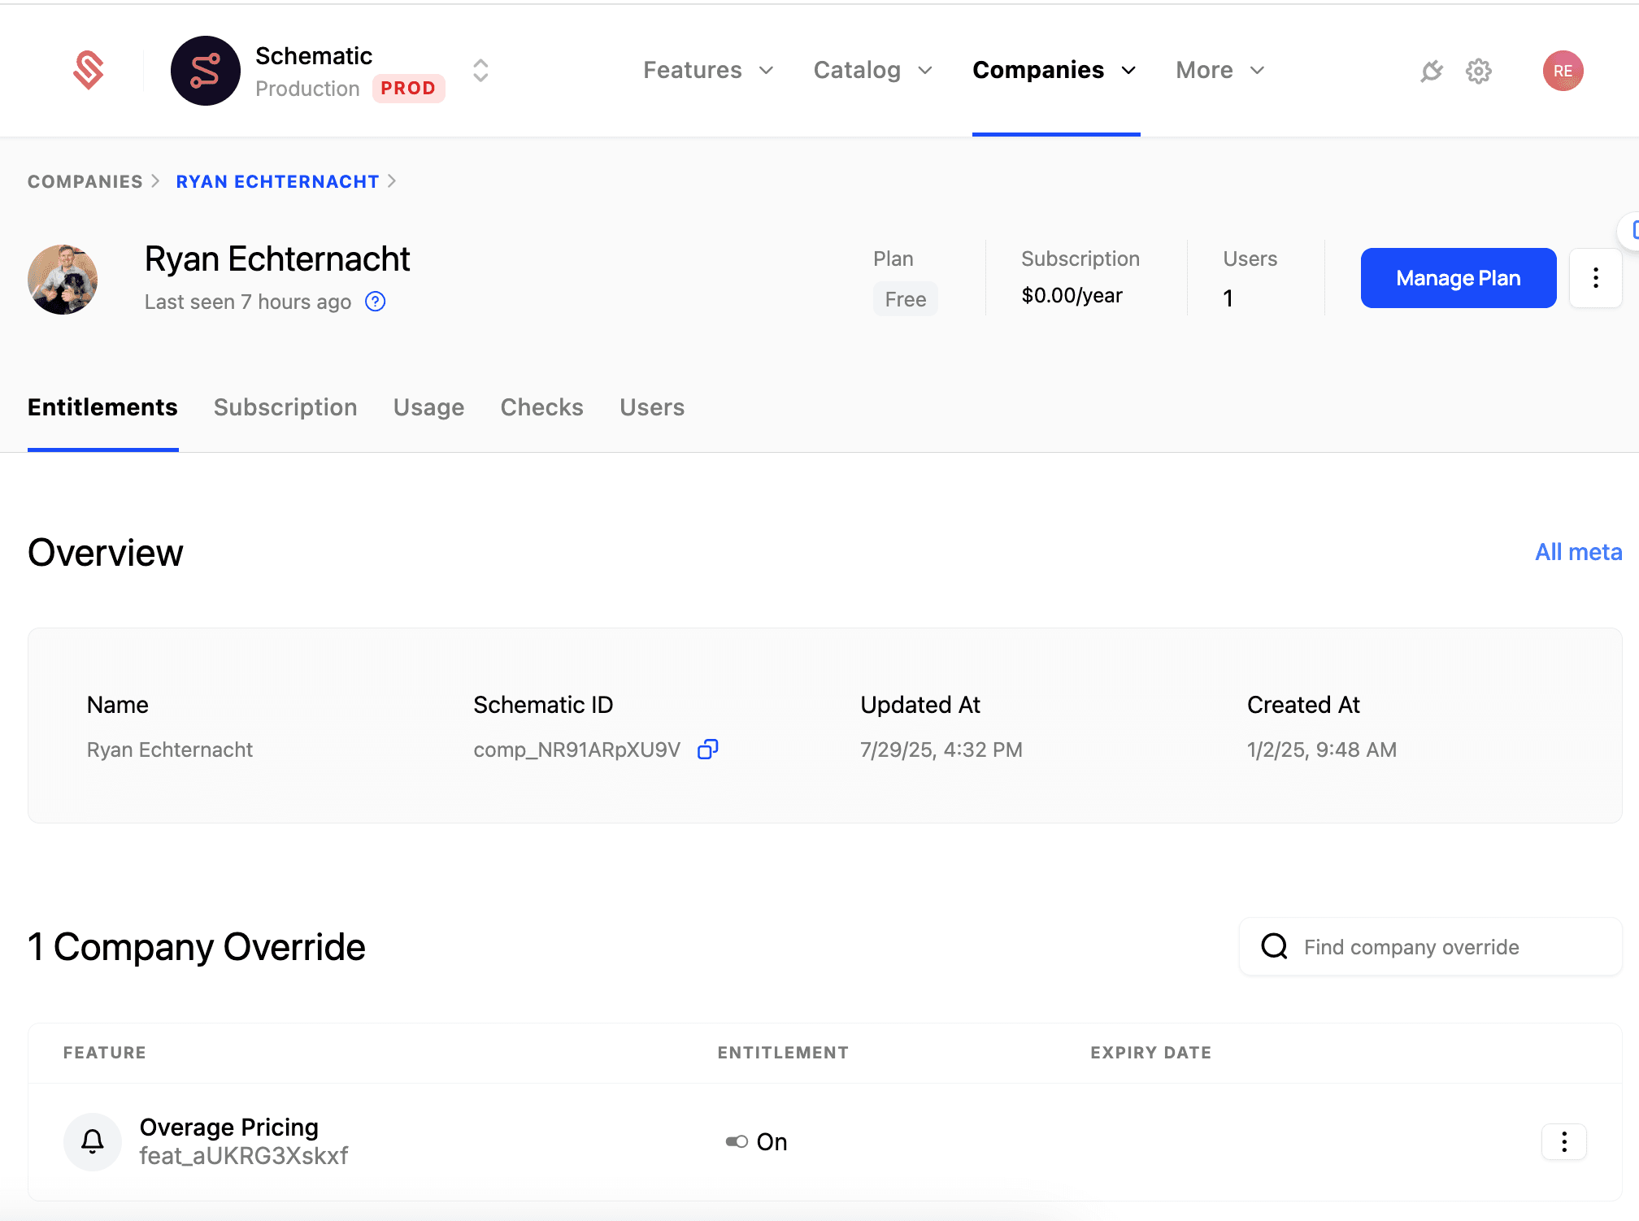The width and height of the screenshot is (1639, 1221).
Task: Click the RE user avatar
Action: pyautogui.click(x=1563, y=71)
